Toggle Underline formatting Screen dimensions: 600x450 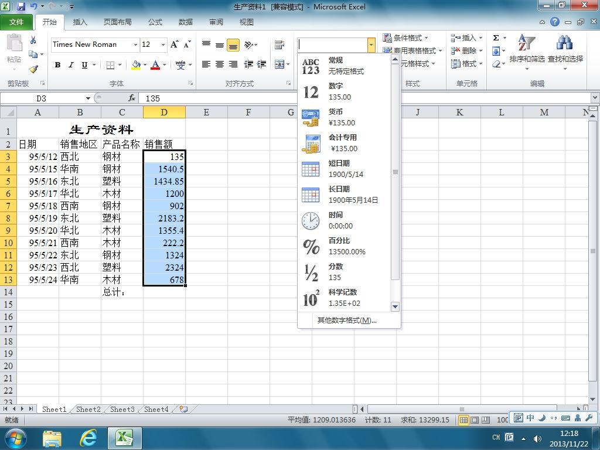[84, 65]
